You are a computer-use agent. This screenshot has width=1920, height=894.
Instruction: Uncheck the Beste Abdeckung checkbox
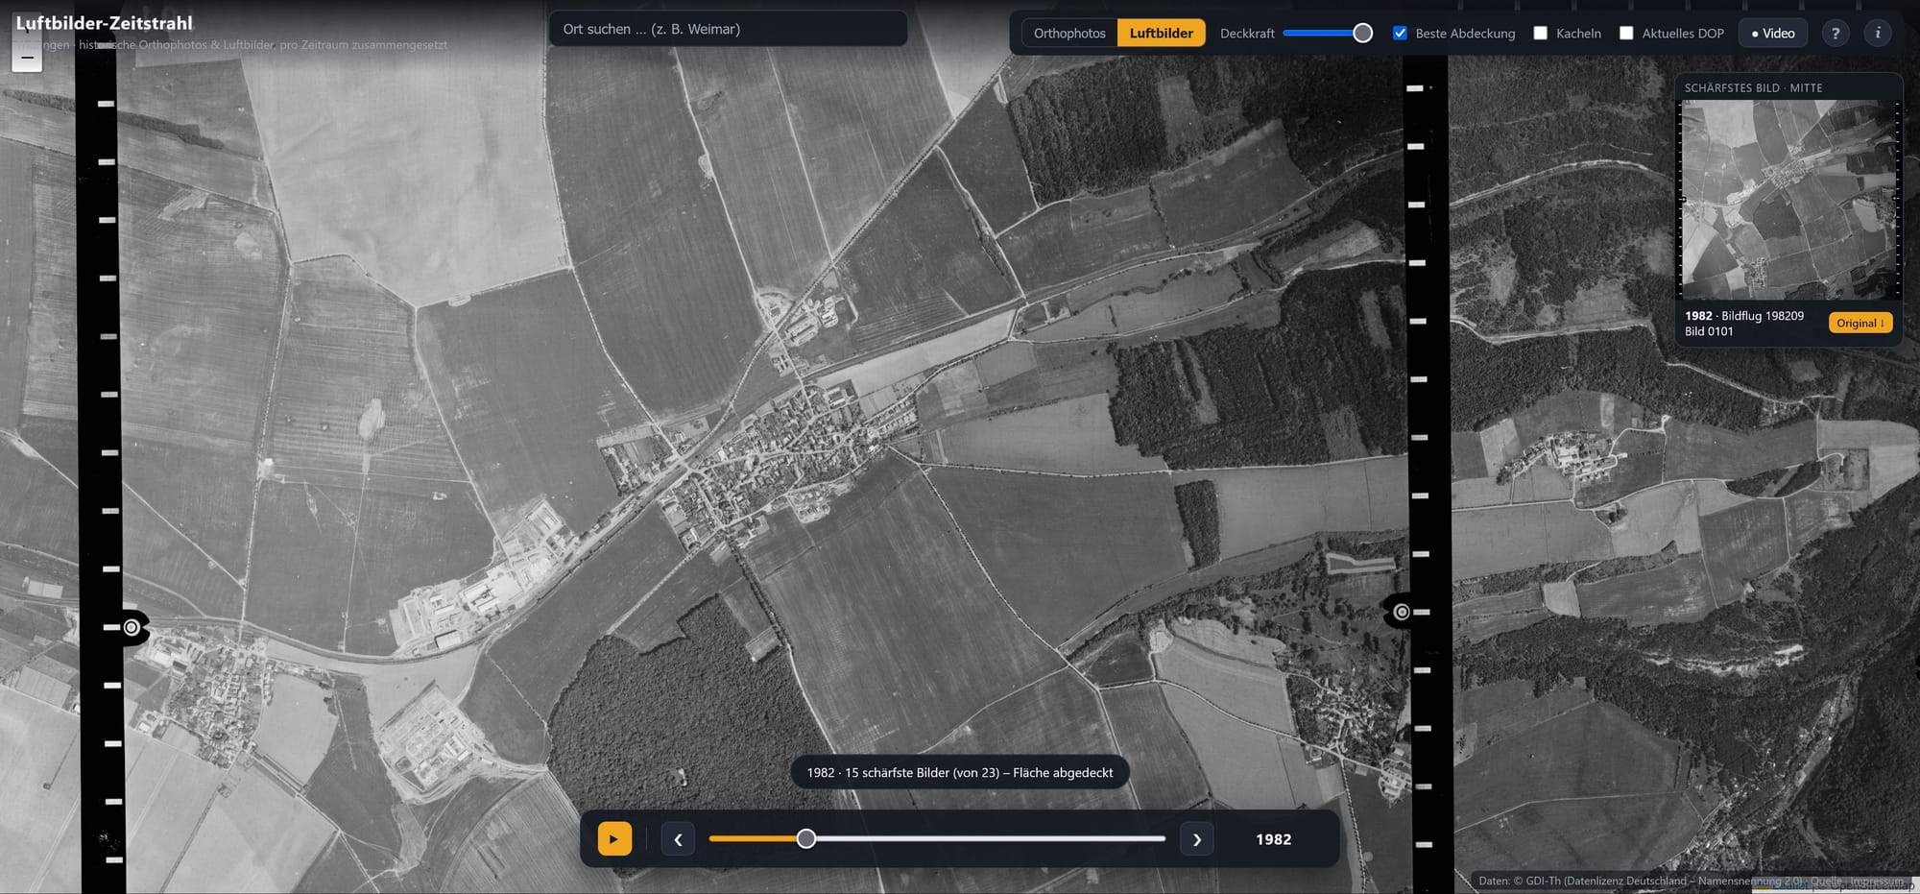1400,33
